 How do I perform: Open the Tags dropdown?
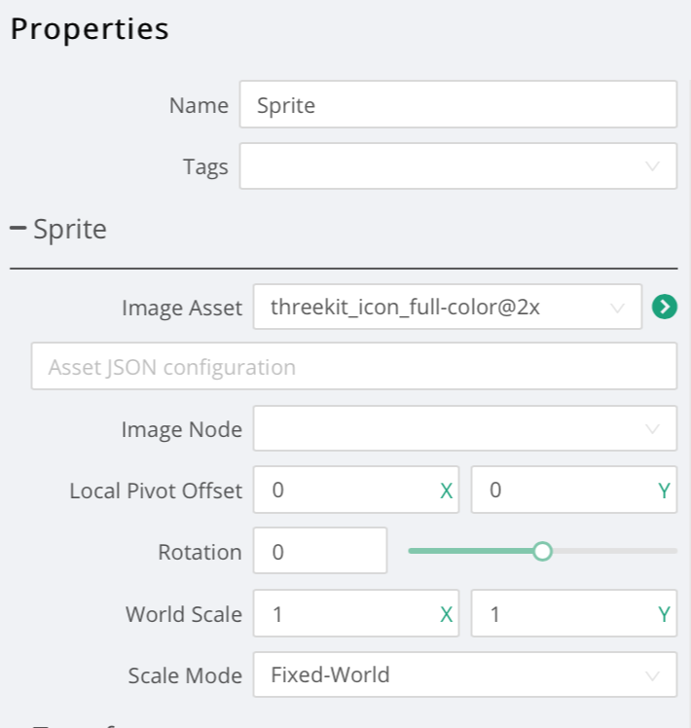coord(457,166)
